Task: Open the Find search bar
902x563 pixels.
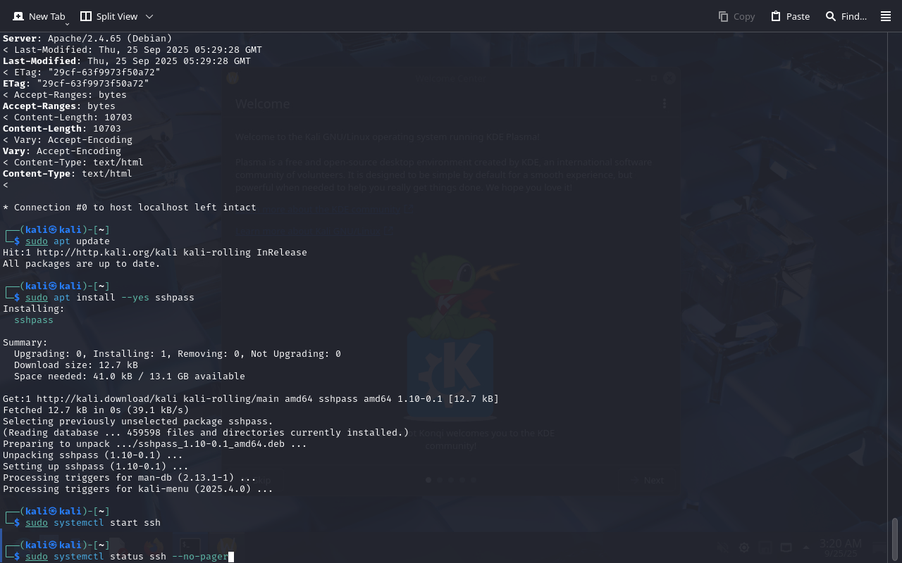Action: pyautogui.click(x=846, y=16)
